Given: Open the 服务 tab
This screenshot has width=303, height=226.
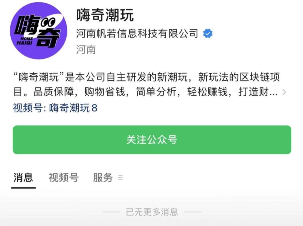Looking at the screenshot, I should click(103, 177).
